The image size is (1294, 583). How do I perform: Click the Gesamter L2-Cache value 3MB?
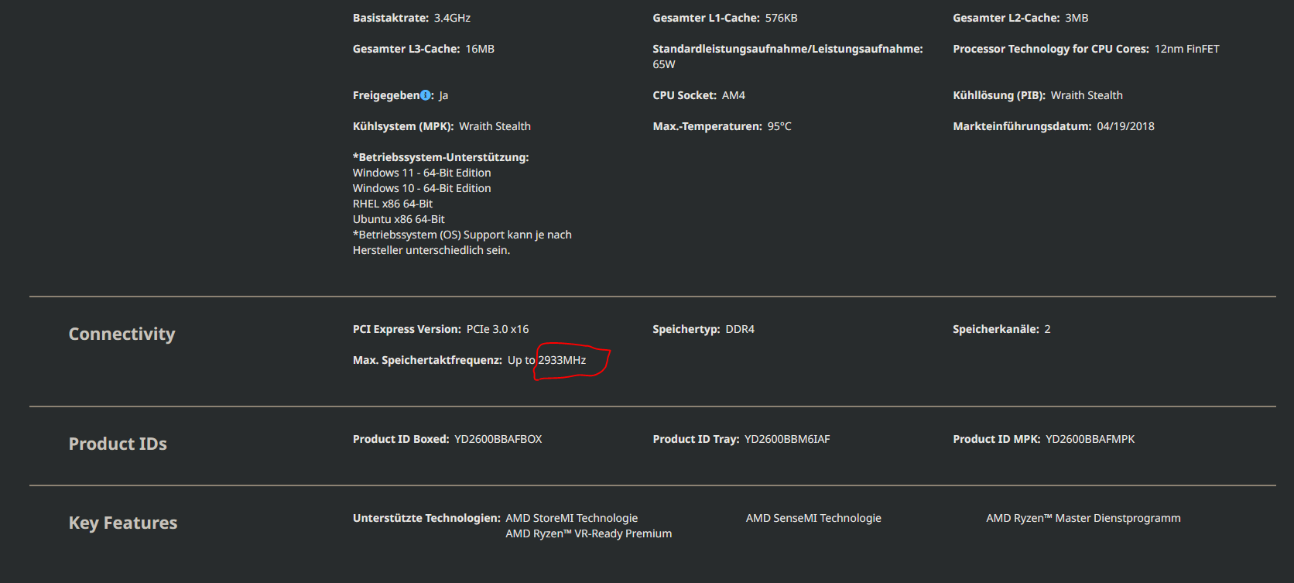(1077, 18)
